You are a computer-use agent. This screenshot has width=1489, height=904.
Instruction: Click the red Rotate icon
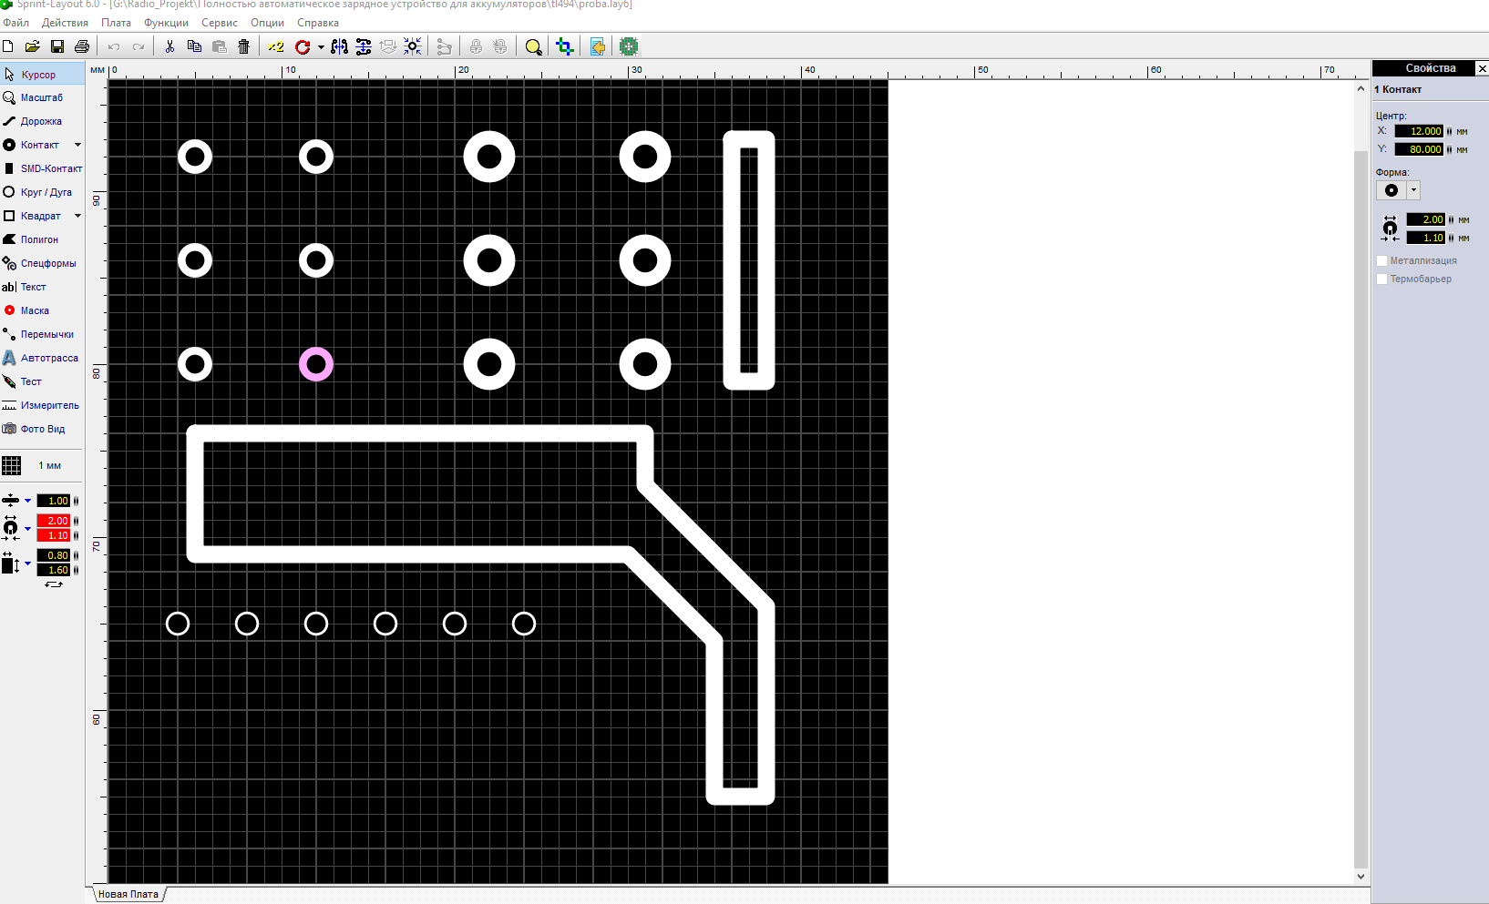303,46
